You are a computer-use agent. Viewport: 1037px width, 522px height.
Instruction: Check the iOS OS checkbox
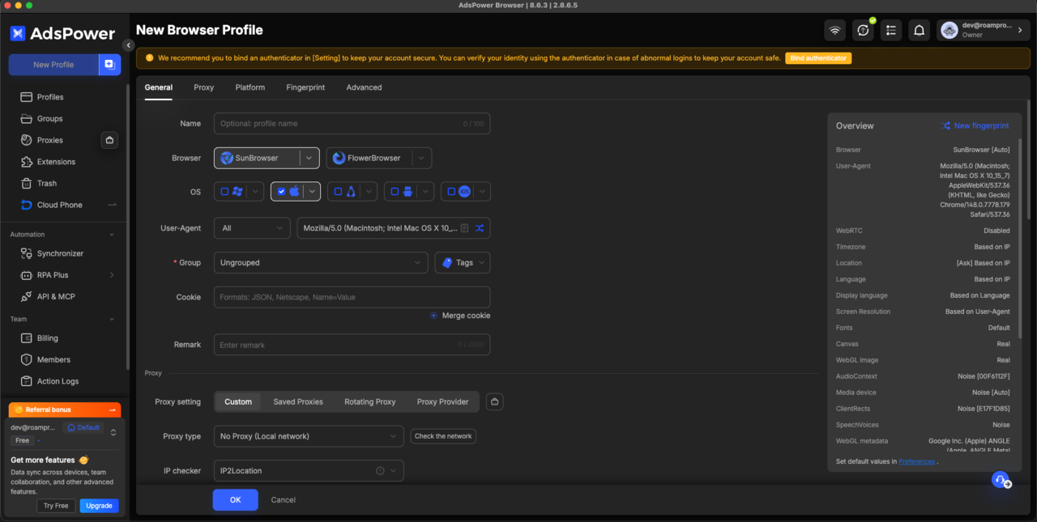coord(451,192)
